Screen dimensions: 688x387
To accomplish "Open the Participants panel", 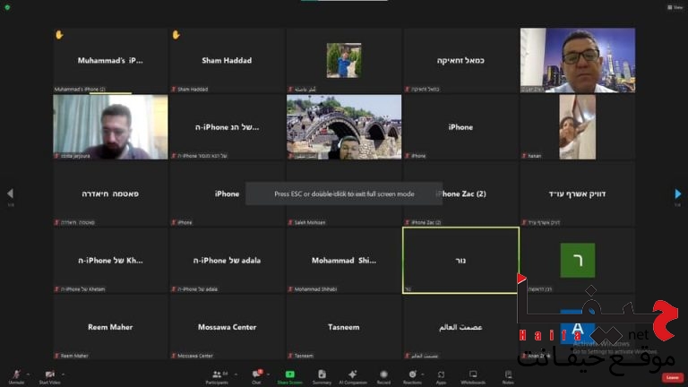I will click(x=217, y=374).
